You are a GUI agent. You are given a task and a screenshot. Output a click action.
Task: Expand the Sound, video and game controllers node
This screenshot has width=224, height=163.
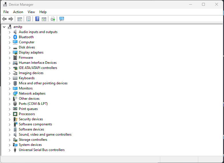pos(10,135)
